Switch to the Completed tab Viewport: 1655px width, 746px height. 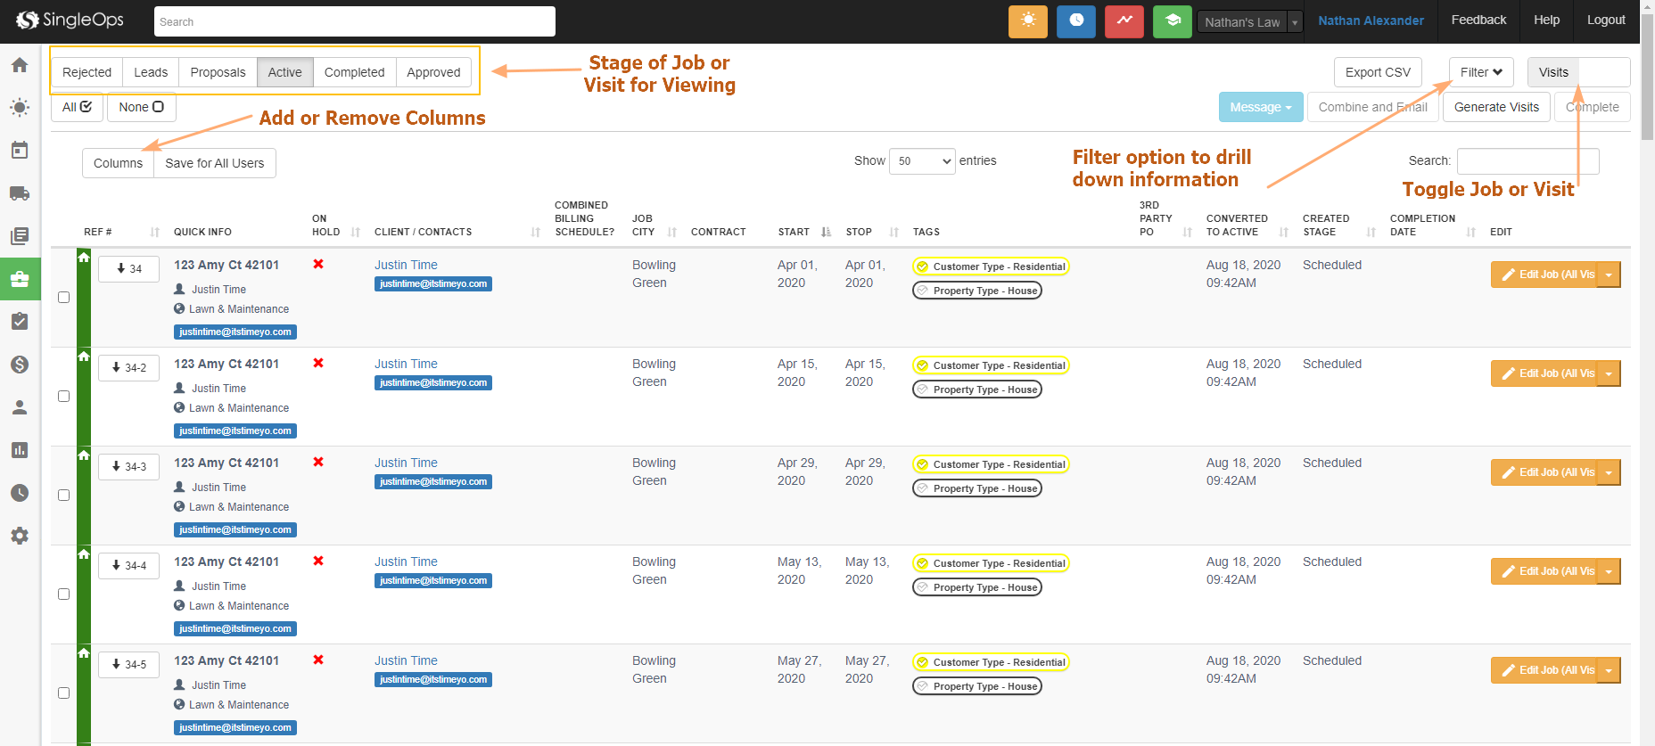(354, 72)
